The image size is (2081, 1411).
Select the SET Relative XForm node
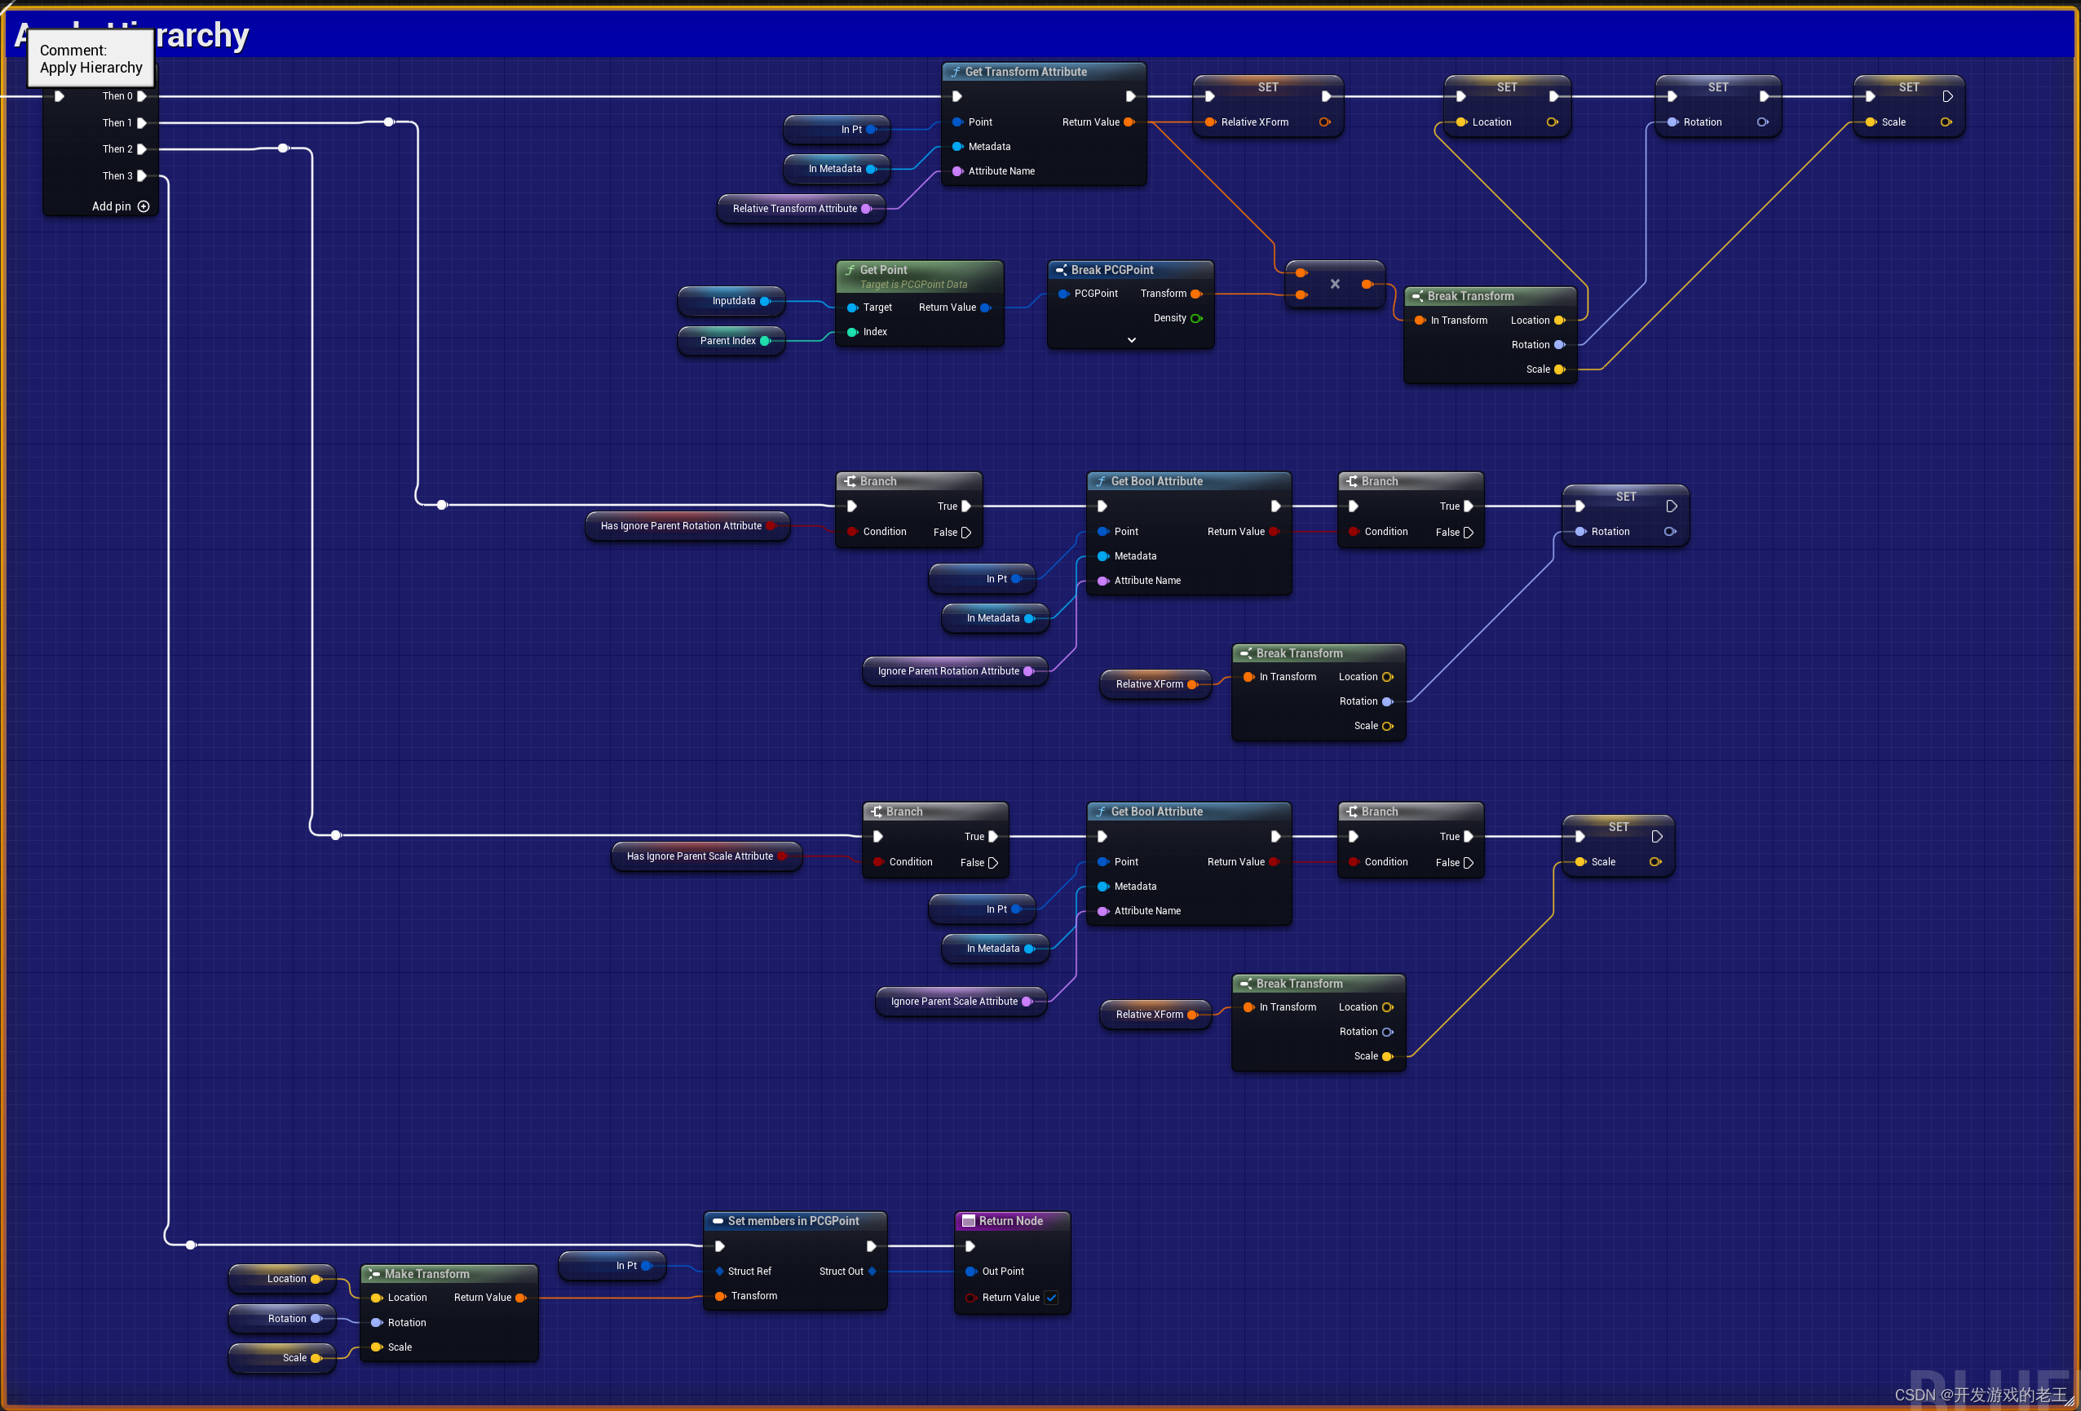(x=1268, y=106)
